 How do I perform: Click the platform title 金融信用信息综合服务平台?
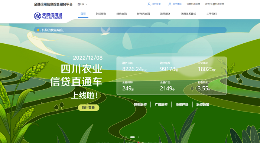click(53, 4)
